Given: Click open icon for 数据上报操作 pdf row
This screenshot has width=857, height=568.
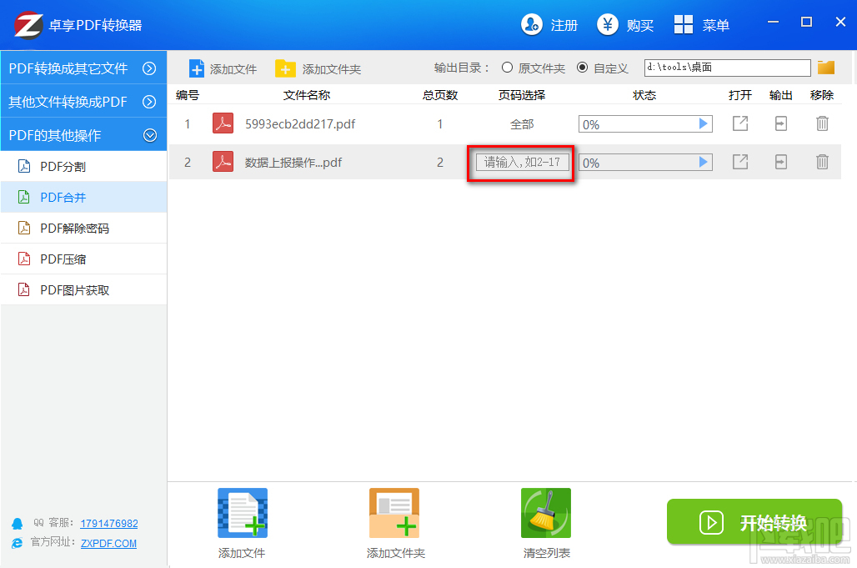Looking at the screenshot, I should 740,162.
